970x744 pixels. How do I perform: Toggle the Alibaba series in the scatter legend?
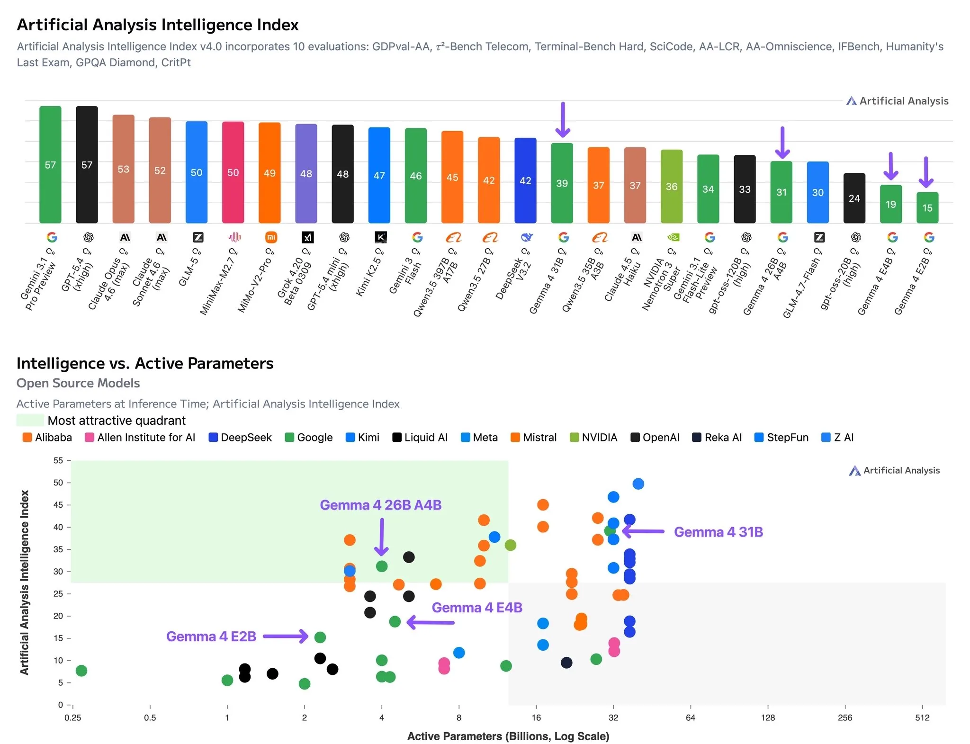pos(47,438)
